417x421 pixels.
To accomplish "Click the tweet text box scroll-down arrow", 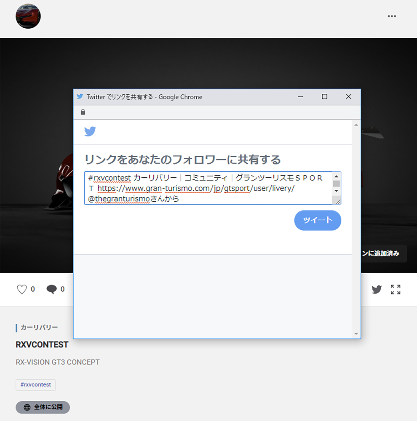I will coord(336,191).
